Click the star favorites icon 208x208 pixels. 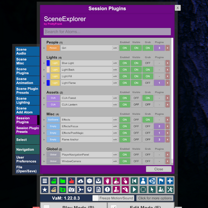coord(45,190)
